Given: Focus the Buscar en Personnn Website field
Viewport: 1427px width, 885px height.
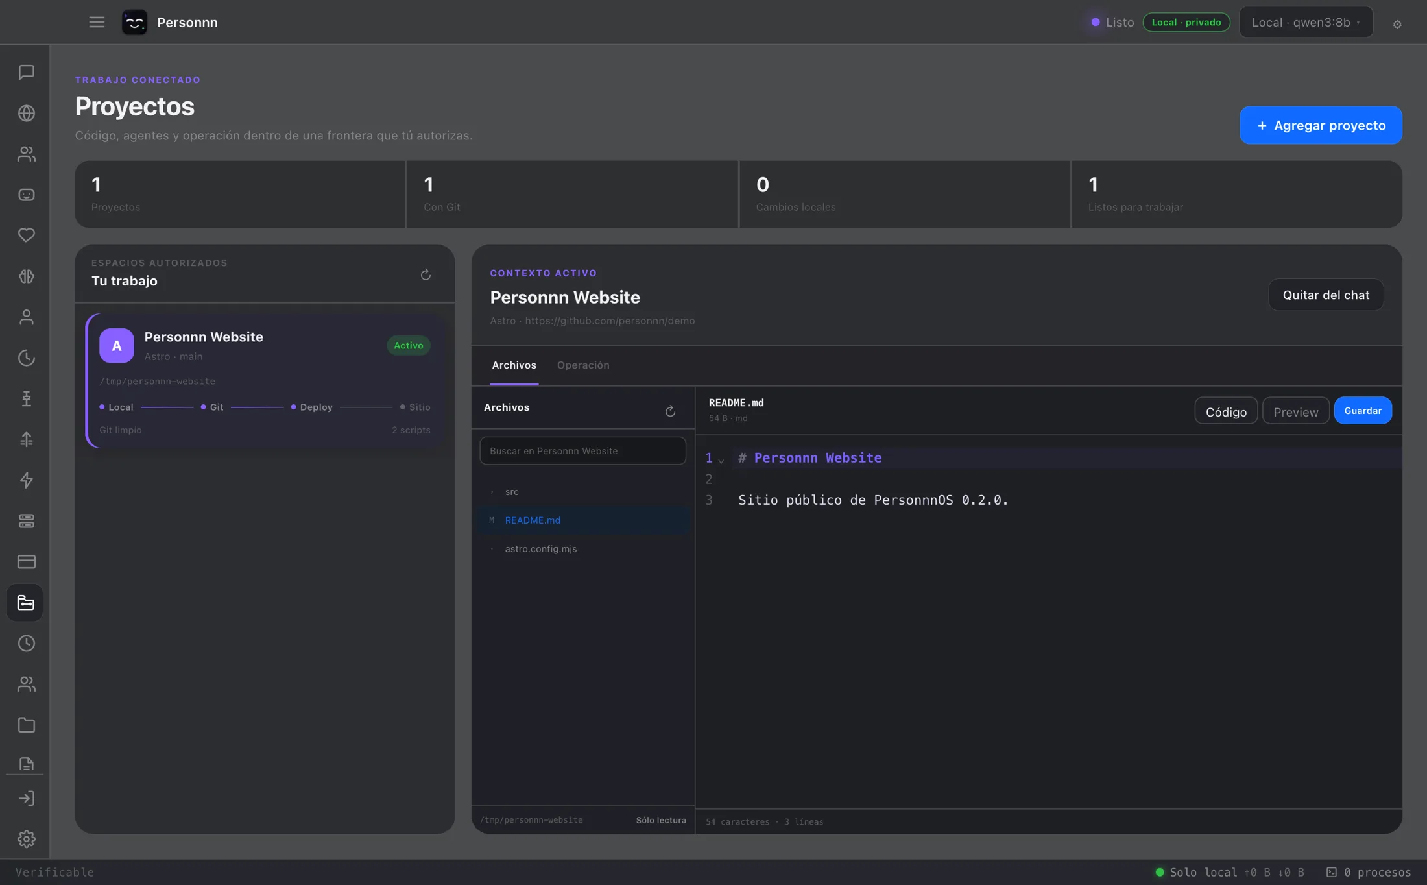Looking at the screenshot, I should click(x=582, y=451).
